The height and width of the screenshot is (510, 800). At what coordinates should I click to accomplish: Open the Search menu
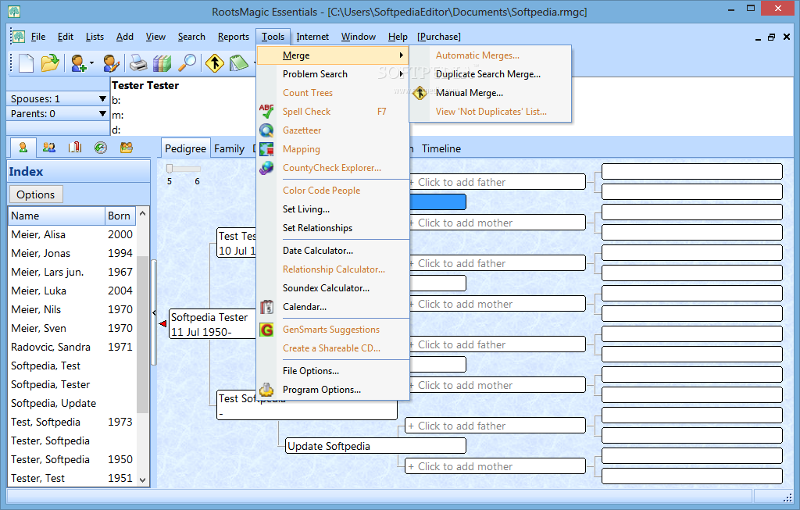coord(191,37)
